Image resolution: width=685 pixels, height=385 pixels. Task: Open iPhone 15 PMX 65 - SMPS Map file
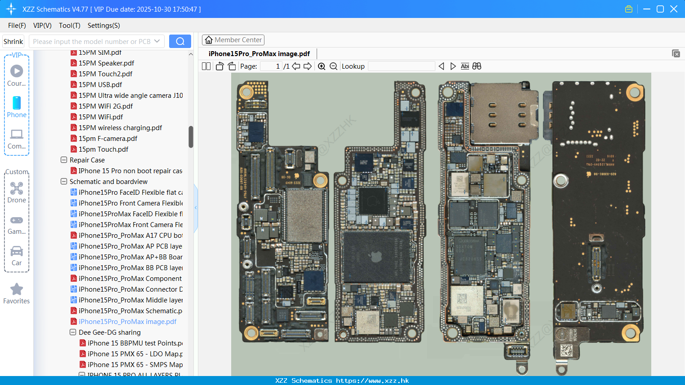click(x=135, y=364)
